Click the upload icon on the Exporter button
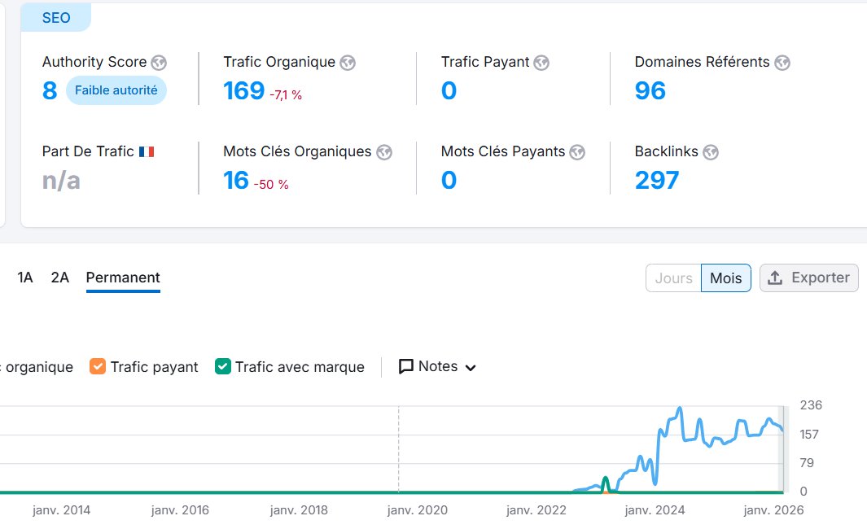 point(775,278)
